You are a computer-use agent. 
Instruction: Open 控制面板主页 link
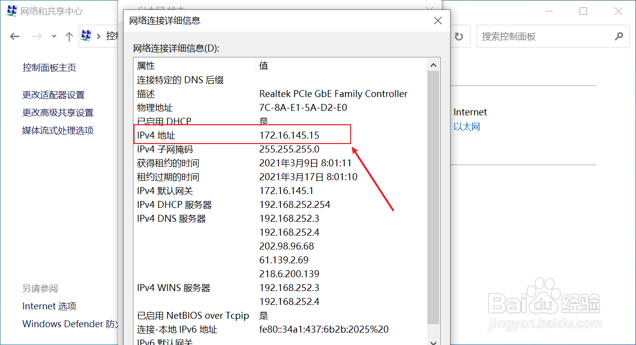click(49, 68)
